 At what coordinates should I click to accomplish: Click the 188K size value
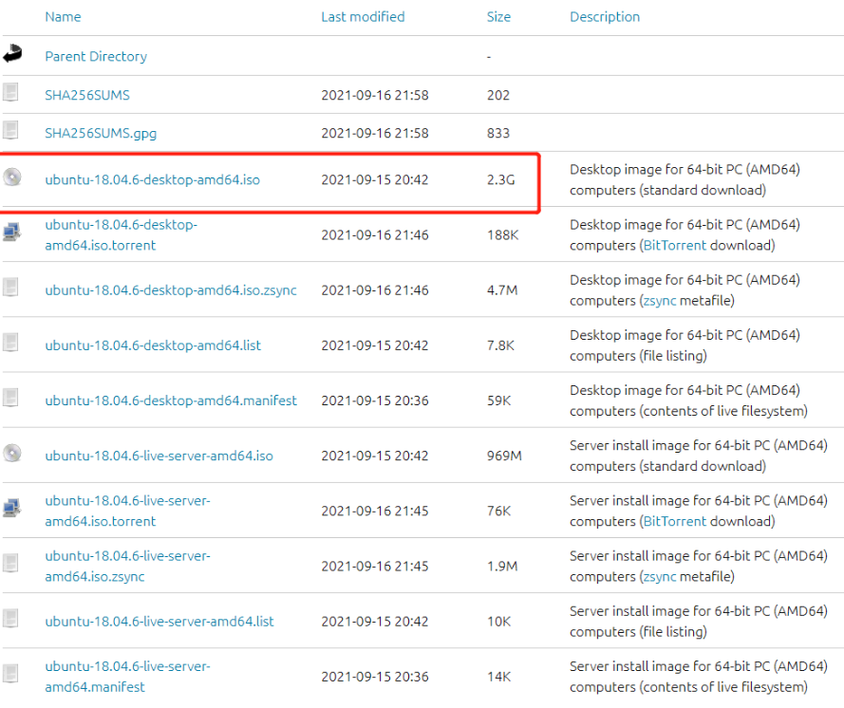pos(503,235)
